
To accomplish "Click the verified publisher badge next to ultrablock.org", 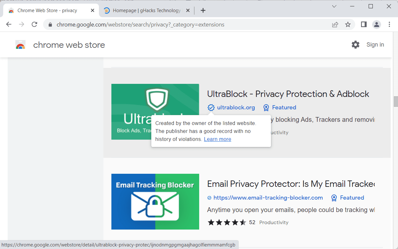I will (x=211, y=107).
